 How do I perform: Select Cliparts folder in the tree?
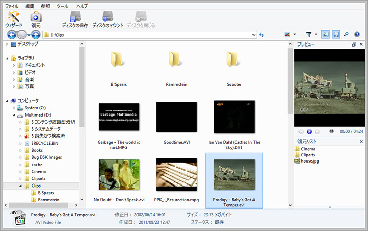pyautogui.click(x=38, y=179)
